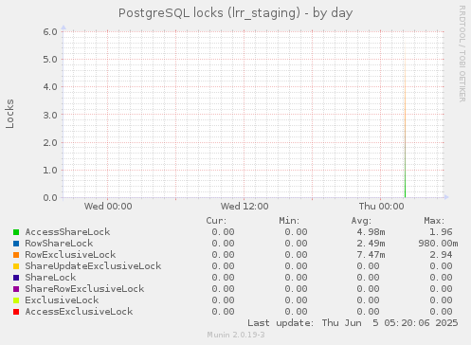Click the Cur: column header
Screen dimensions: 471x345
click(x=216, y=221)
